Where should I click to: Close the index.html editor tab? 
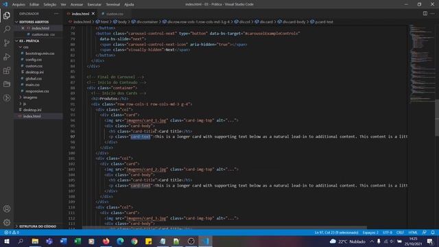click(x=93, y=14)
